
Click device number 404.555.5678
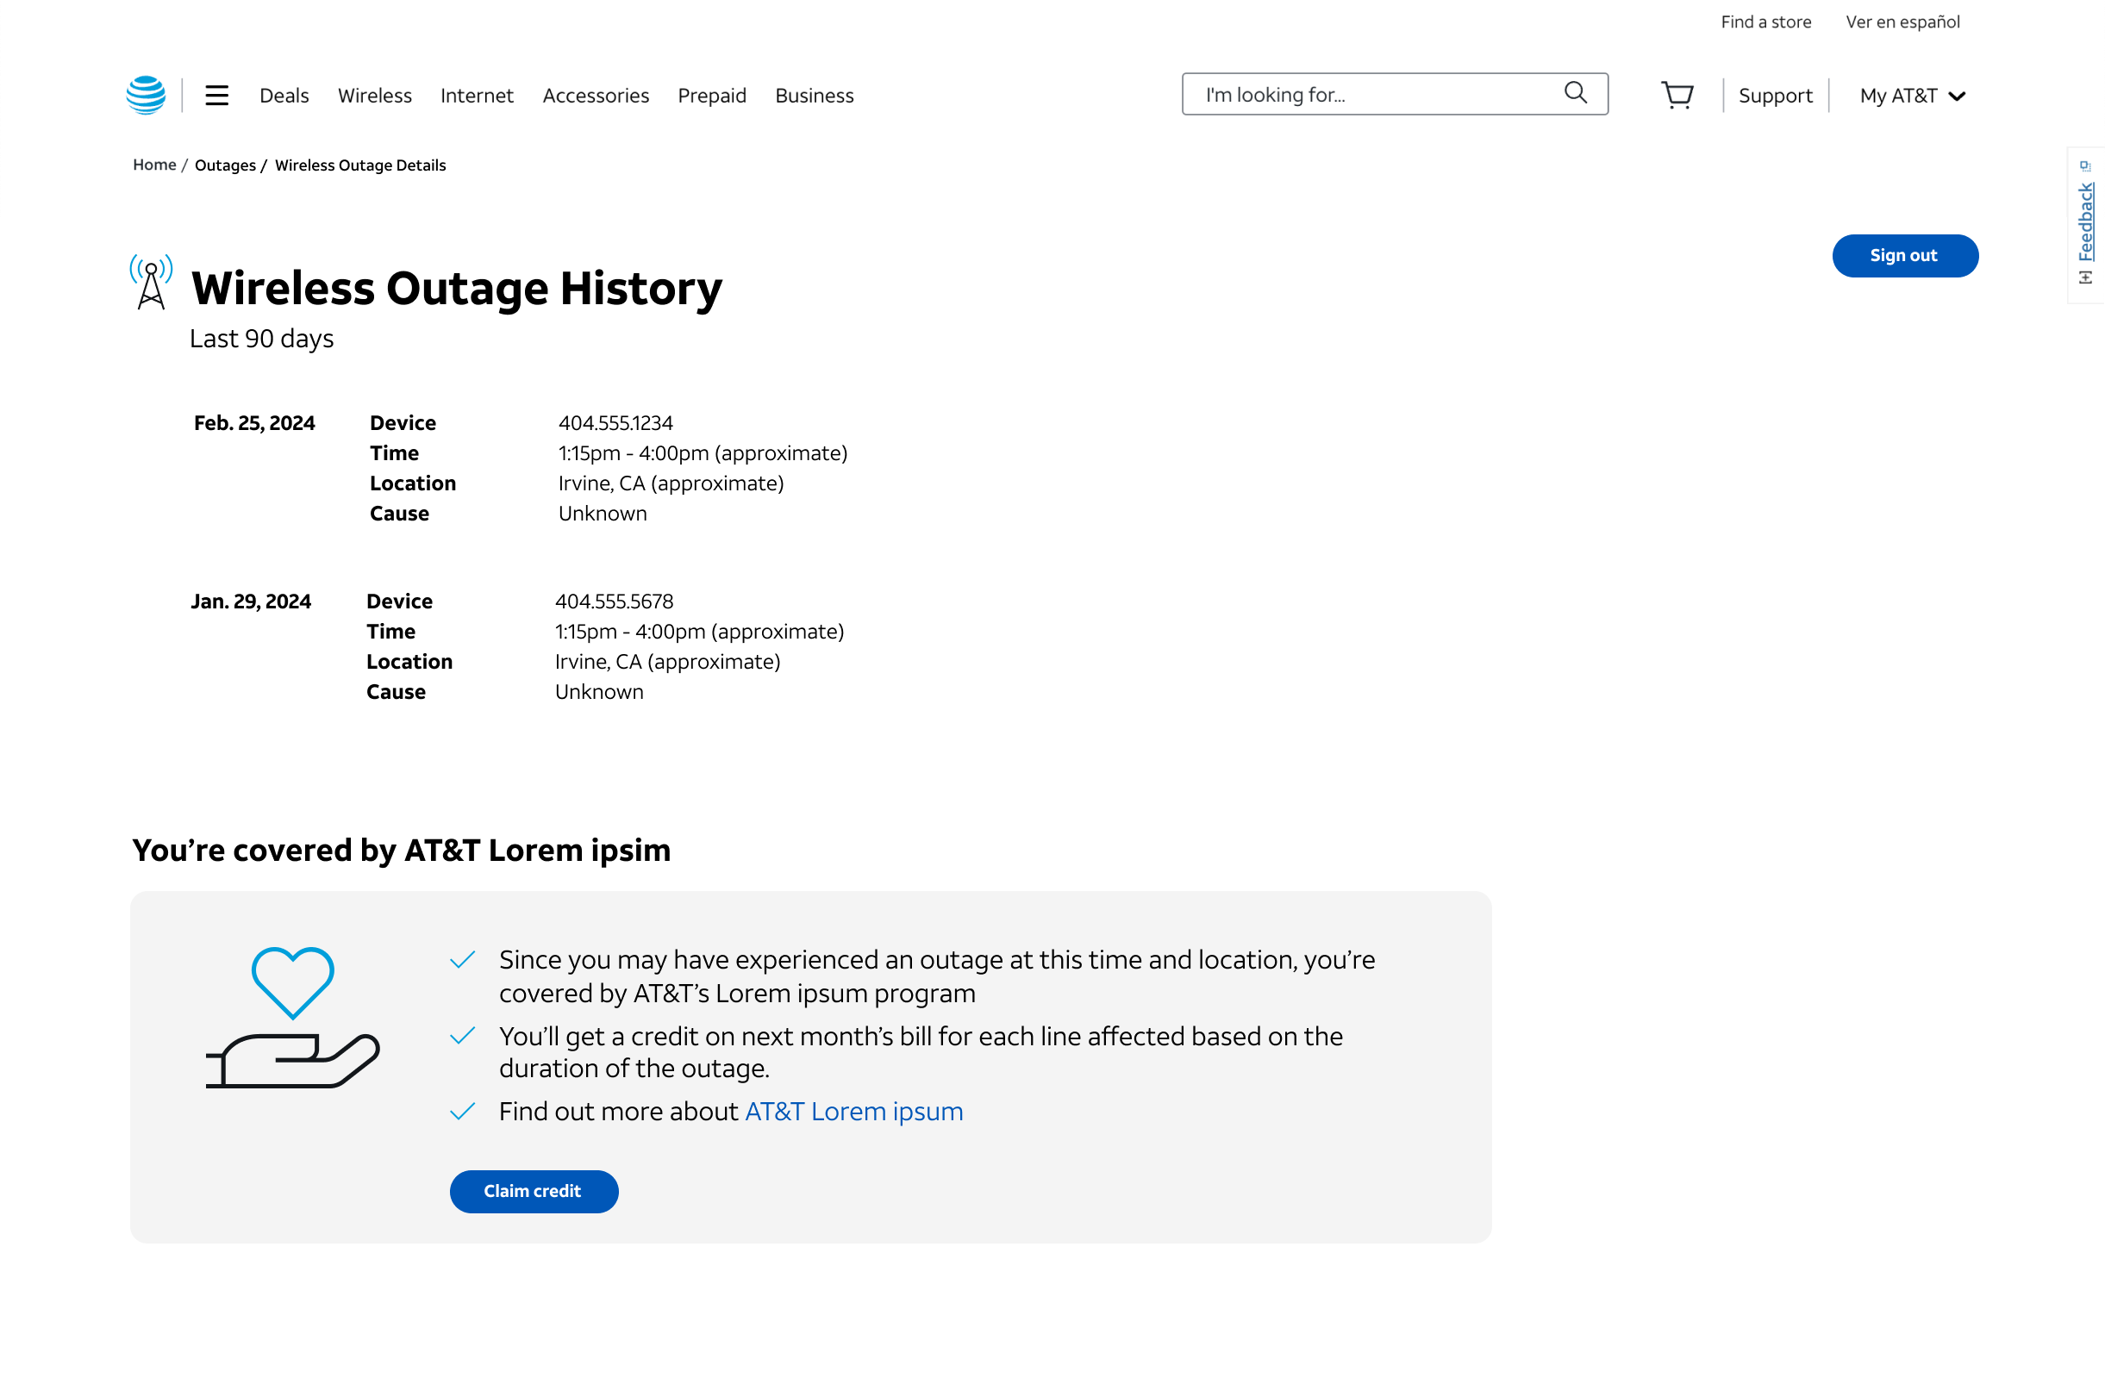[x=614, y=601]
